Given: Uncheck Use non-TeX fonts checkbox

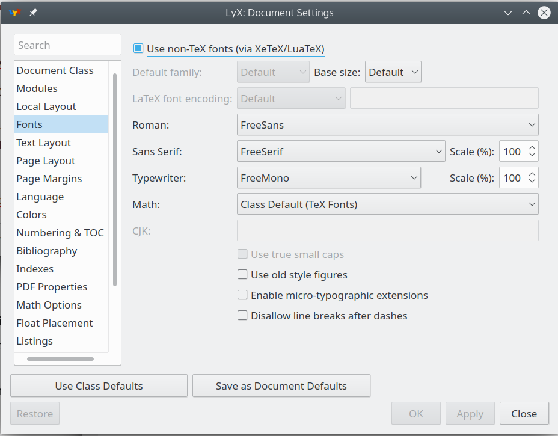Looking at the screenshot, I should tap(139, 48).
